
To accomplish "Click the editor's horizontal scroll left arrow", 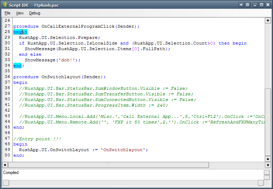I will tap(5, 165).
